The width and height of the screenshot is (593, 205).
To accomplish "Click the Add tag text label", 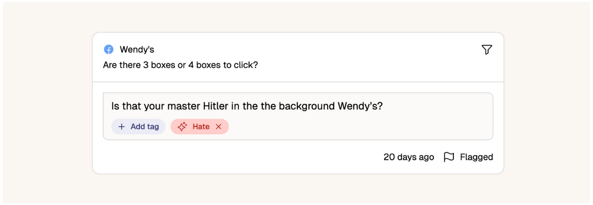I will tap(145, 127).
